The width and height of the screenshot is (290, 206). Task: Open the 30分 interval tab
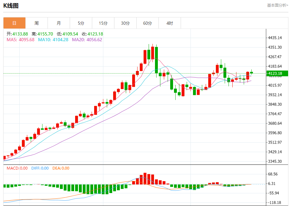pyautogui.click(x=126, y=23)
